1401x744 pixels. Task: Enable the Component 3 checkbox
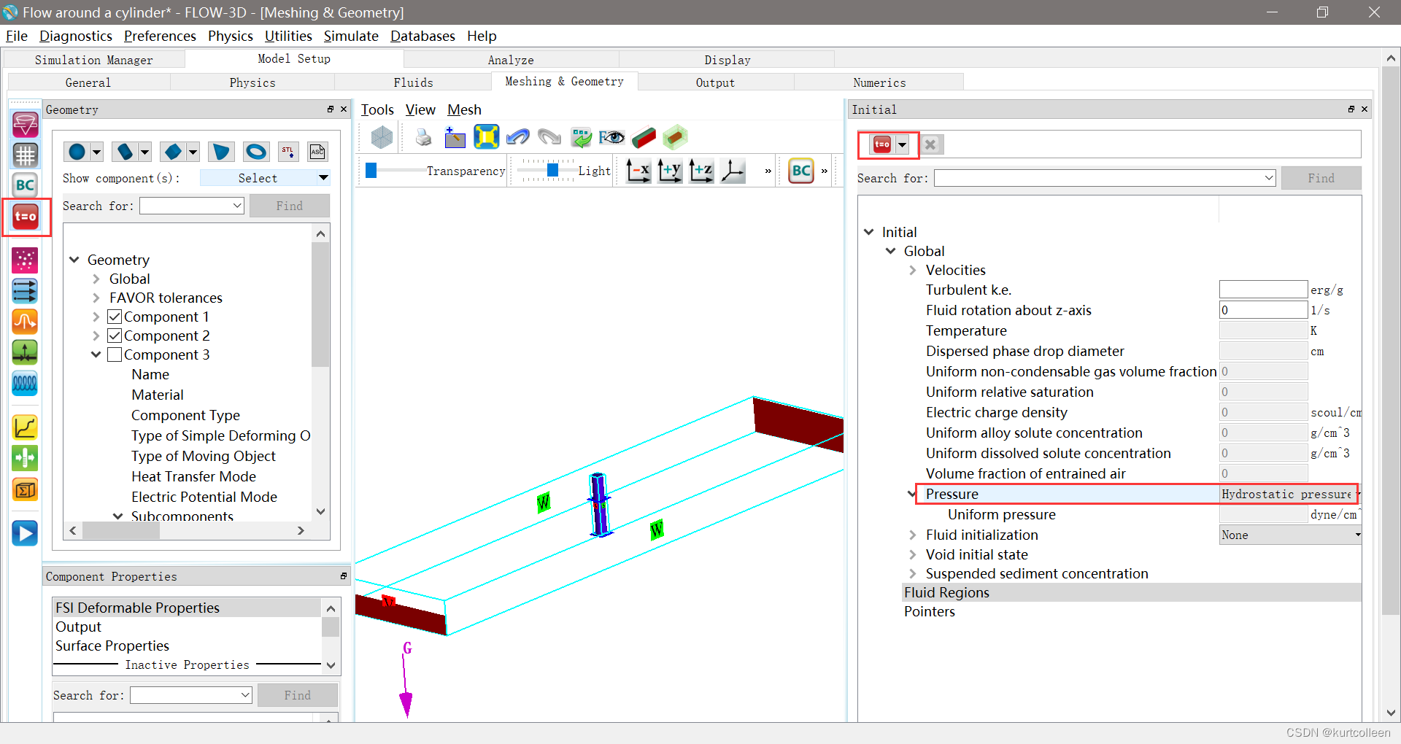pyautogui.click(x=115, y=354)
